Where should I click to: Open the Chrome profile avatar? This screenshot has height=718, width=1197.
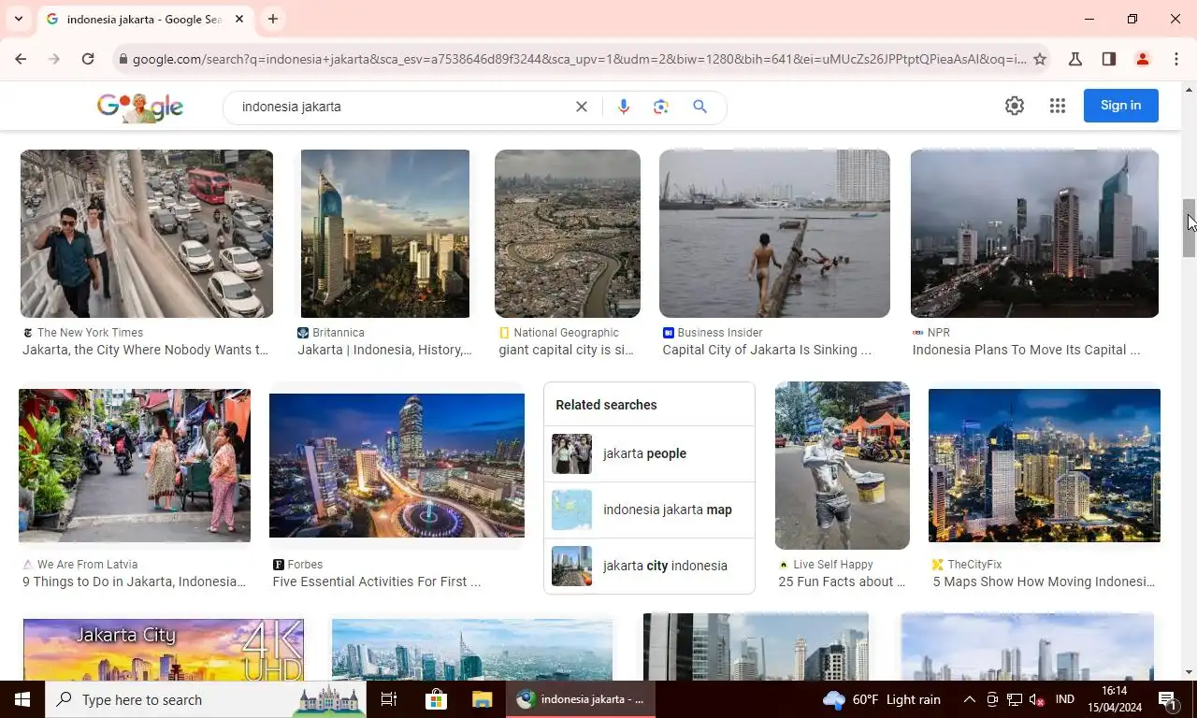(1142, 59)
